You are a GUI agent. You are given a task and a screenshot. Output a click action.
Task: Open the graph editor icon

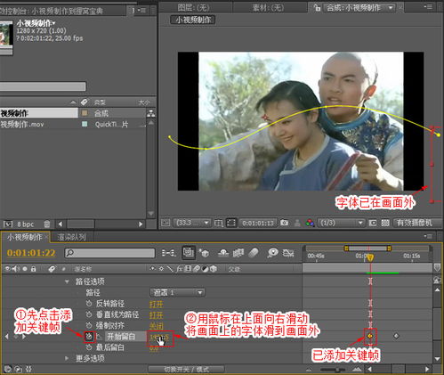tap(288, 253)
